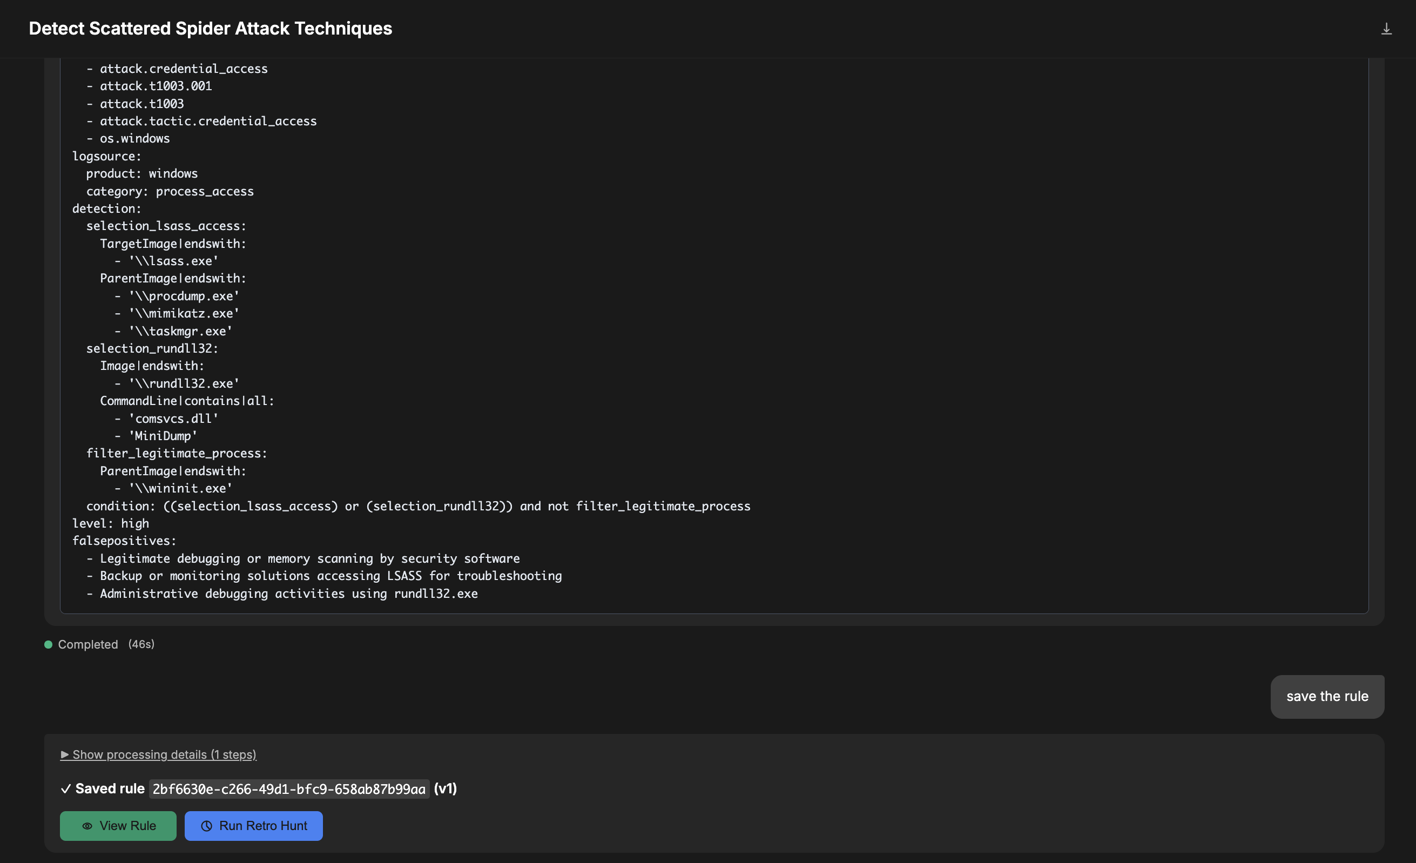
Task: Click the condition line in the rule
Action: click(x=418, y=506)
